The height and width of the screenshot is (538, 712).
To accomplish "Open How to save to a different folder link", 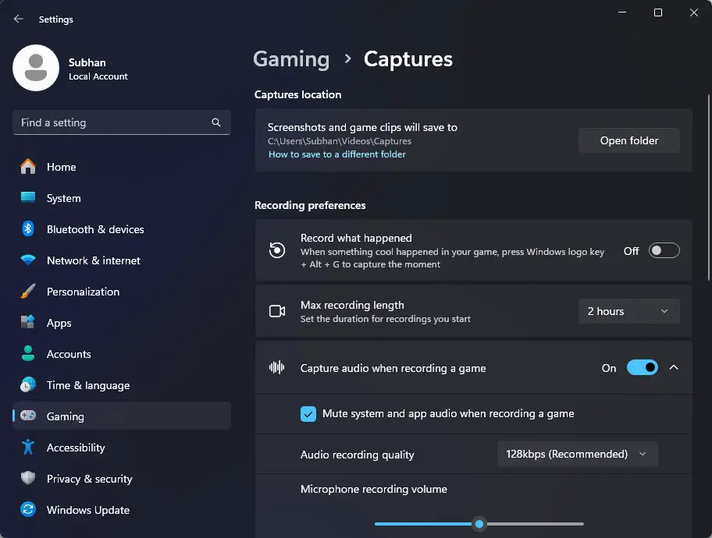I will coord(337,154).
